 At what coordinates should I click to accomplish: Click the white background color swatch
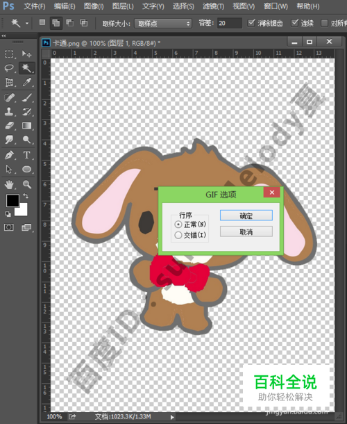[x=22, y=209]
